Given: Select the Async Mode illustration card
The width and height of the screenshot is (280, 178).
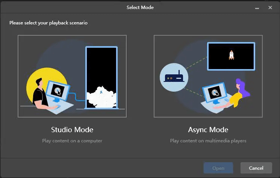Looking at the screenshot, I should point(208,76).
